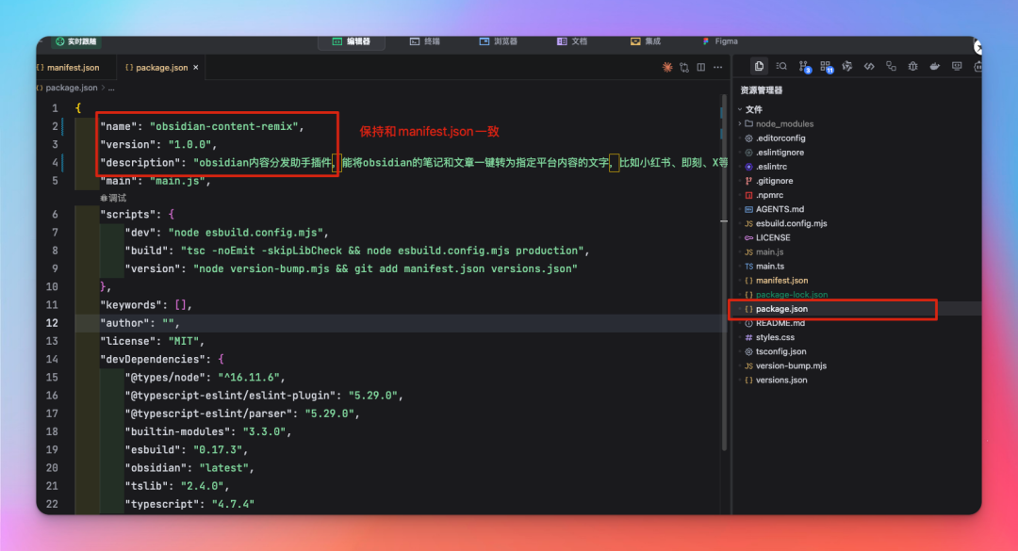Screen dimensions: 1018x551
Task: Open .editorconfig in file tree
Action: coord(780,138)
